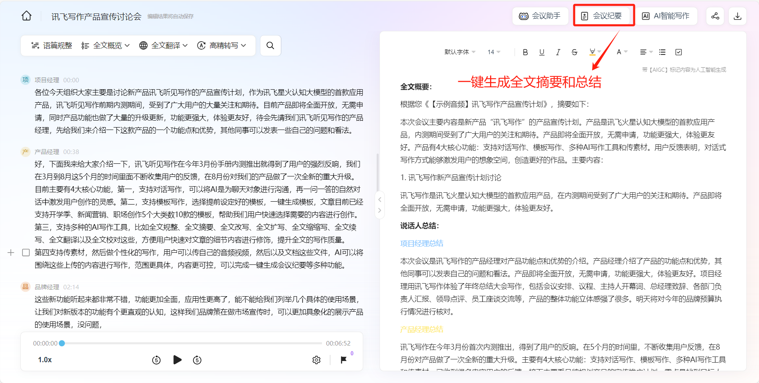Go to the home page icon

pyautogui.click(x=27, y=16)
